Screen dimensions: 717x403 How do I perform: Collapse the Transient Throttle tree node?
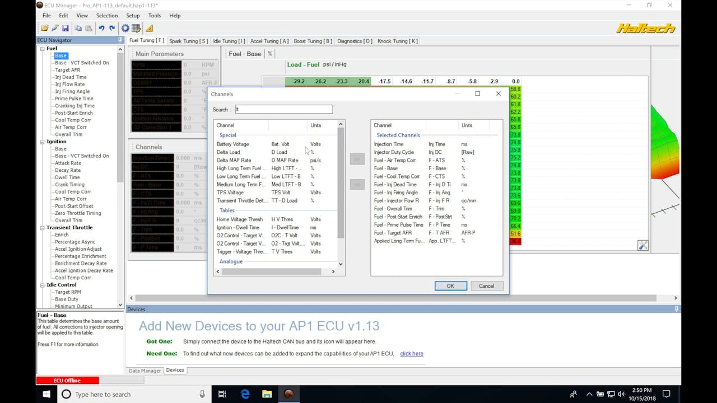[42, 228]
